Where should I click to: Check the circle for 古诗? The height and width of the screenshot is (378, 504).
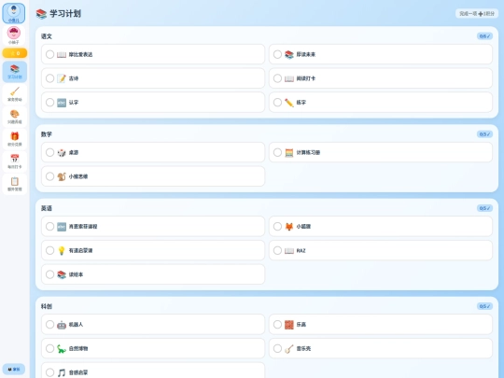point(49,78)
